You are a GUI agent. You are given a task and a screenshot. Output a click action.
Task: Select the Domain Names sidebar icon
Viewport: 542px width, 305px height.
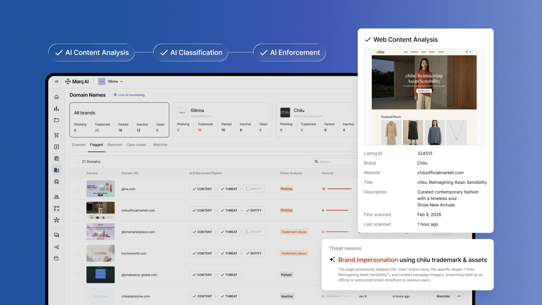[56, 170]
